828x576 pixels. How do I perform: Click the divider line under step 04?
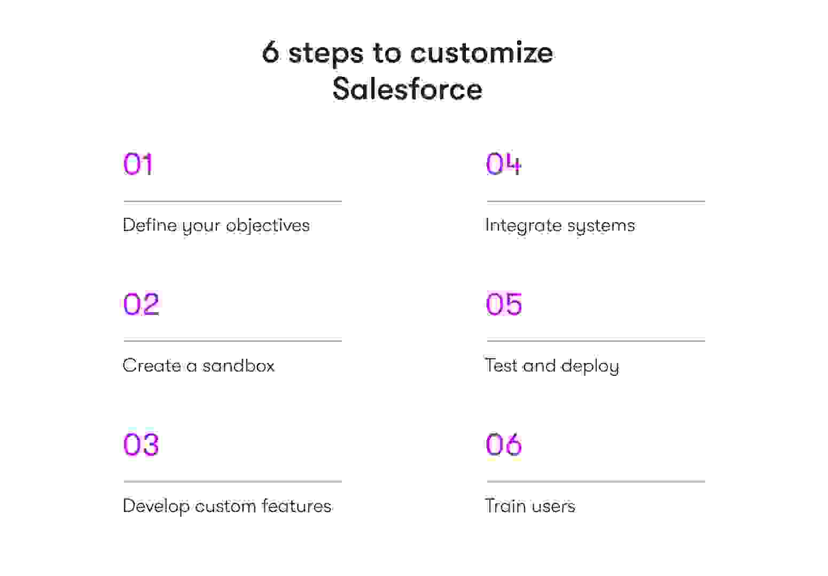596,201
